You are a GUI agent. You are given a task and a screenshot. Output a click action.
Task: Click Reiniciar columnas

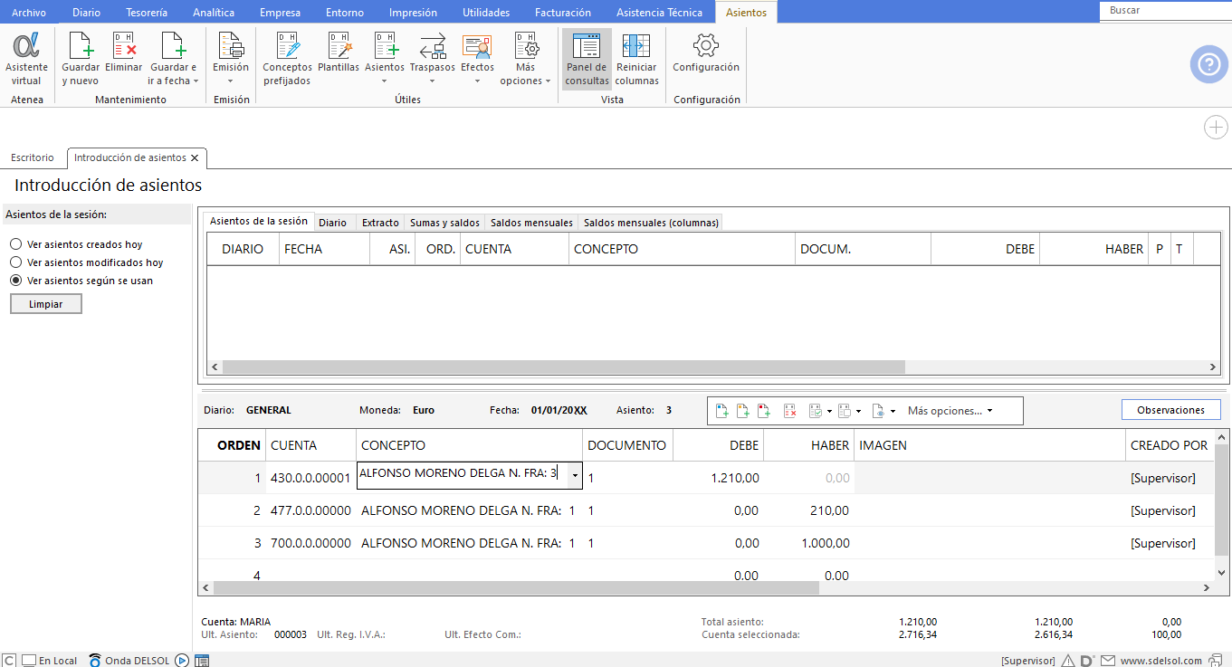click(636, 59)
